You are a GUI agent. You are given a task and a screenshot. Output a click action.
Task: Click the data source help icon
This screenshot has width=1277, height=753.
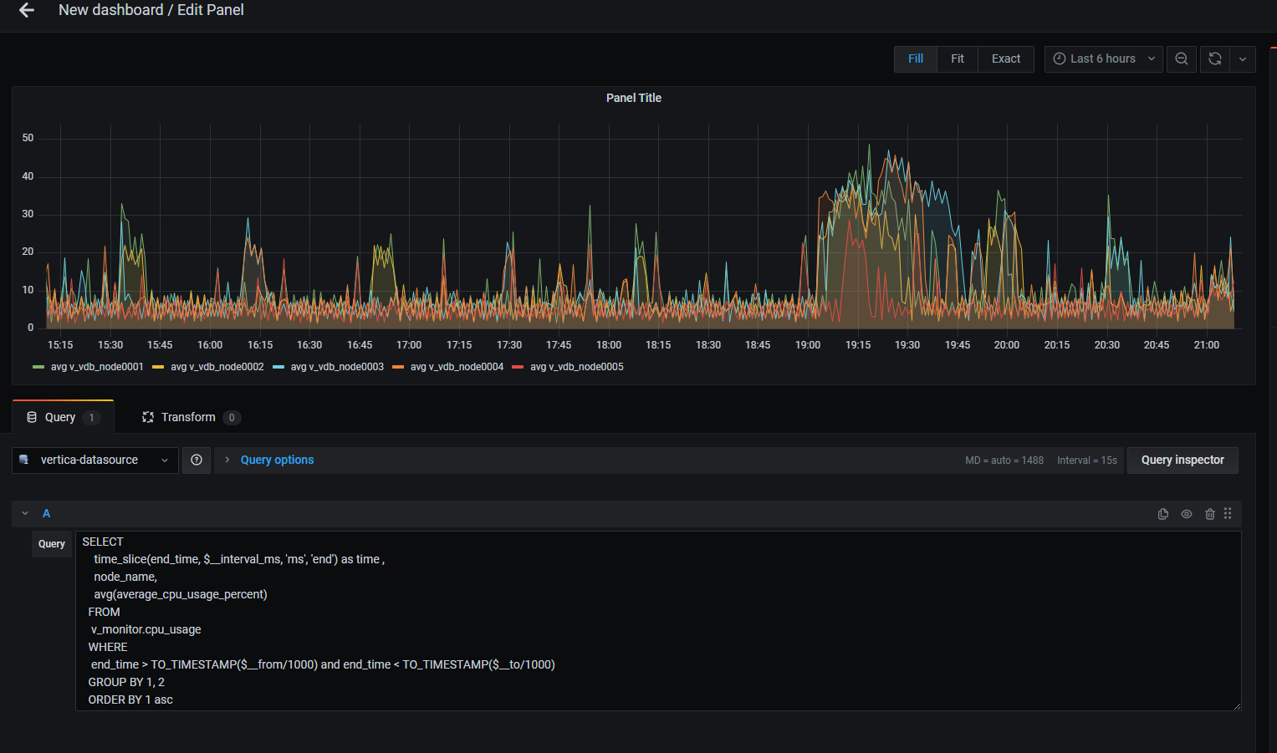(197, 460)
